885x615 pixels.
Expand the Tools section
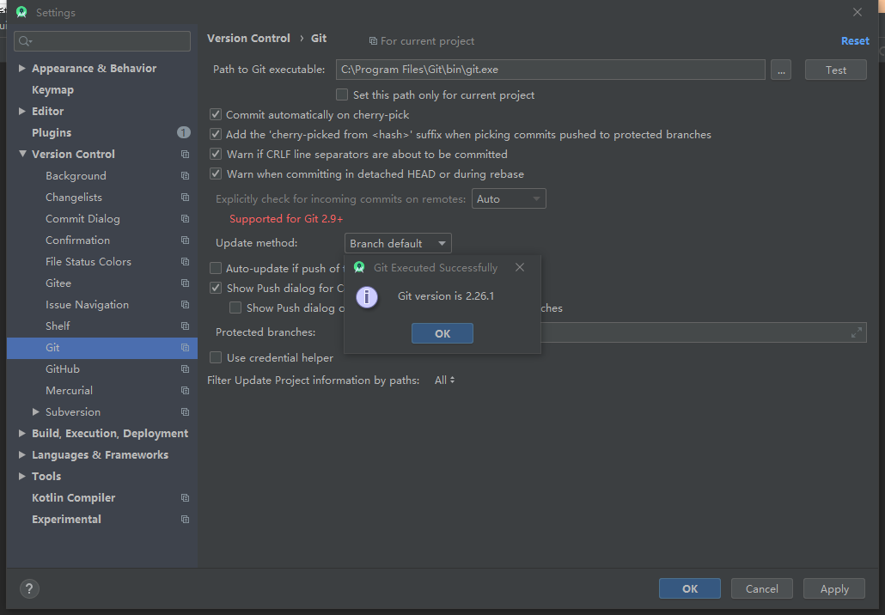pyautogui.click(x=21, y=476)
